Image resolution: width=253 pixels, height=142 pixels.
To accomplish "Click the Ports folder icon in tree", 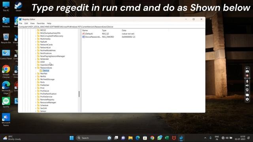I will click(38, 82).
